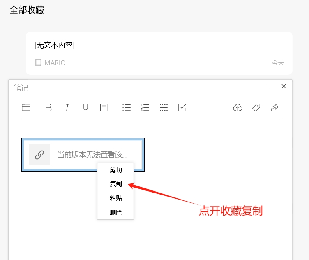Open the folder icon in the note toolbar
This screenshot has height=260, width=309.
click(x=26, y=107)
